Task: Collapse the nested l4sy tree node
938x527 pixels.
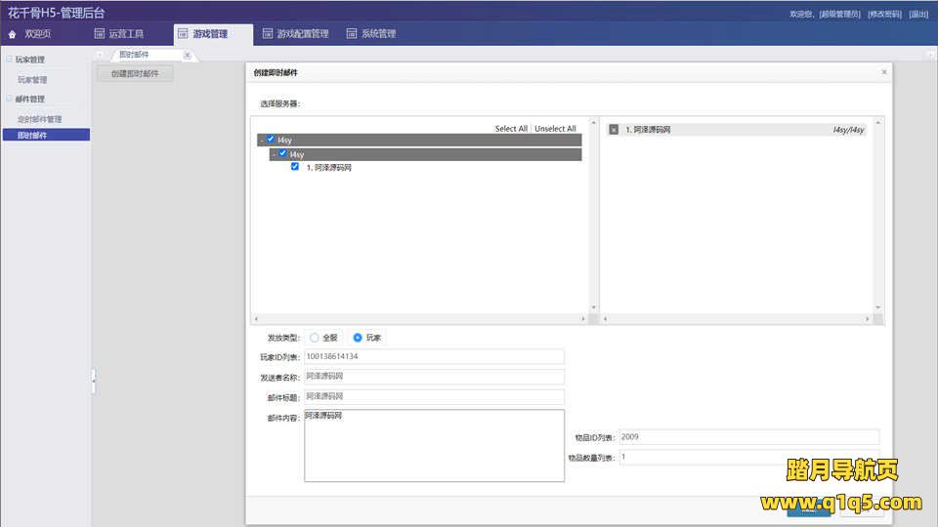Action: 274,154
